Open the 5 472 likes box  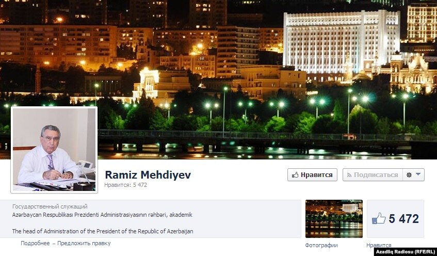[x=395, y=219]
